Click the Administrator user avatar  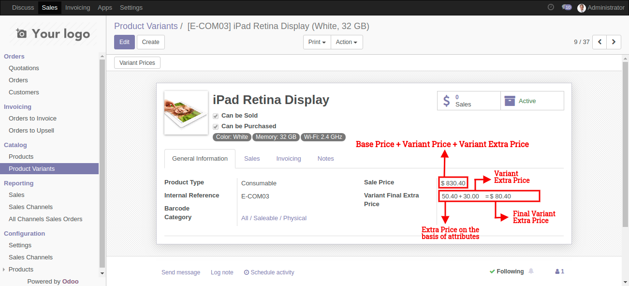pos(581,7)
